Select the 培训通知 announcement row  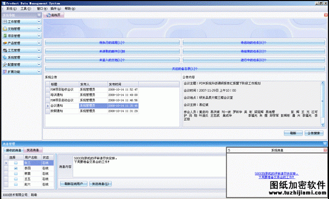[x=92, y=95]
